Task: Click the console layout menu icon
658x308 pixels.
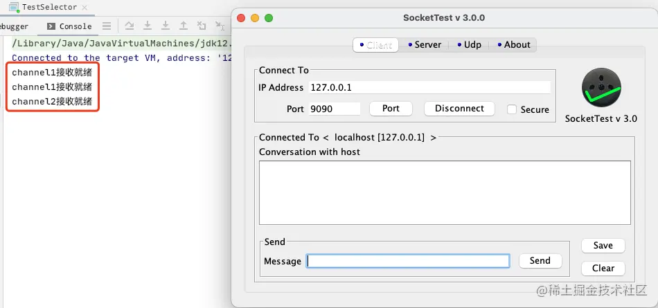Action: 106,26
